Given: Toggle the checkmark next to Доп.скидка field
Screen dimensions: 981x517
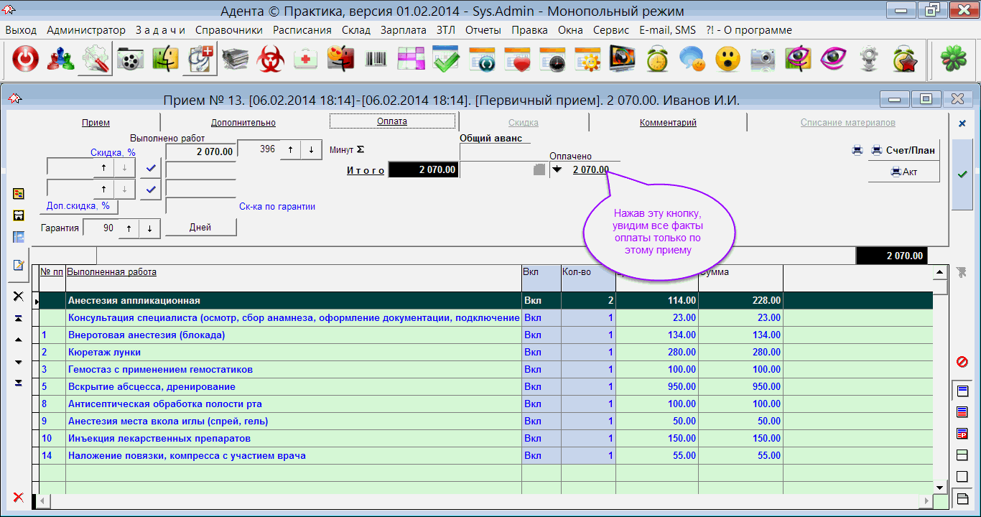Looking at the screenshot, I should pos(150,190).
